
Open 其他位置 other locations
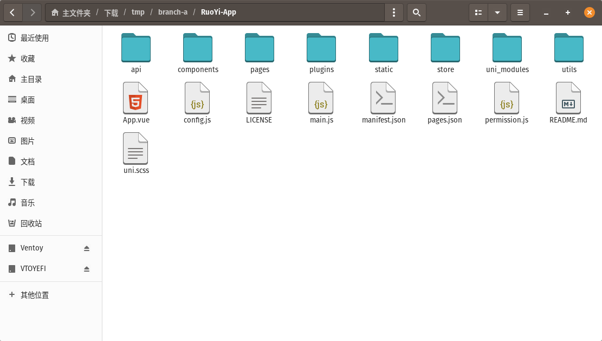[x=35, y=295]
